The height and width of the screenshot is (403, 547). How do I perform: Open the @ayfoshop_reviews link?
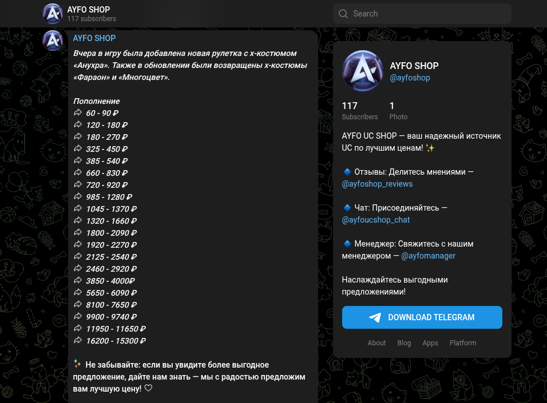[x=377, y=184]
